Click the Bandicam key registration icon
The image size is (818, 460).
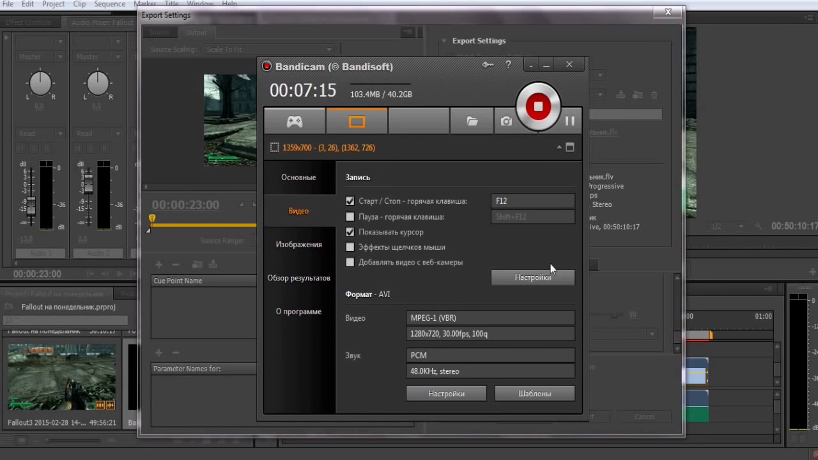coord(488,65)
